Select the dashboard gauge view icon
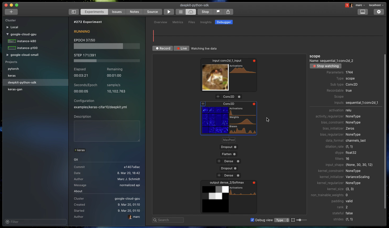 (x=190, y=12)
